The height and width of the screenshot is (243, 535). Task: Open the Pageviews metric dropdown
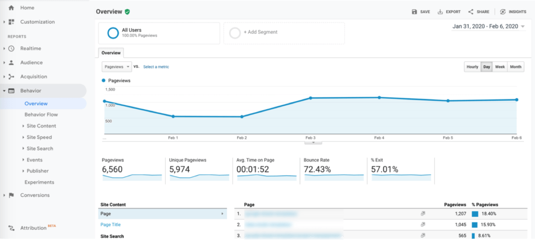(x=117, y=67)
